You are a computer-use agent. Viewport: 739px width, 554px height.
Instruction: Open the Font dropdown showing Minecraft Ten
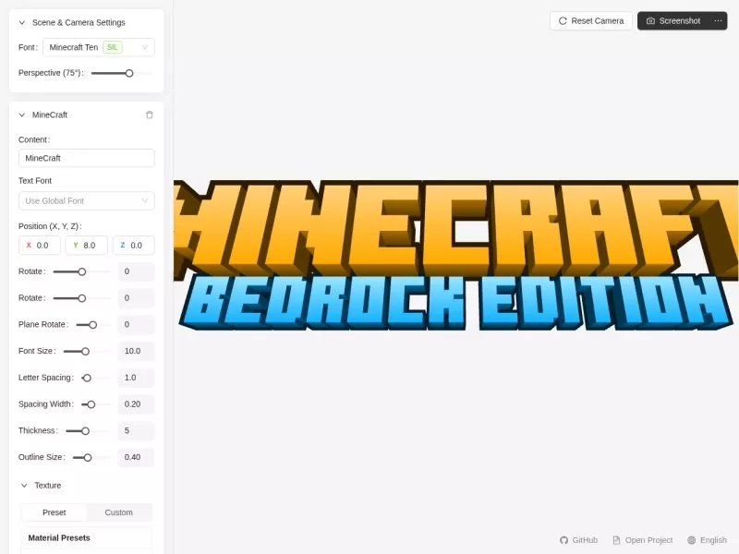(x=99, y=47)
